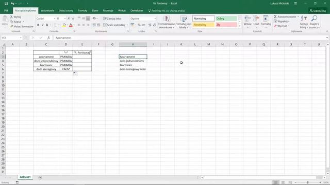Screen dimensions: 330x185
Task: Apply red font color
Action: click(71, 25)
